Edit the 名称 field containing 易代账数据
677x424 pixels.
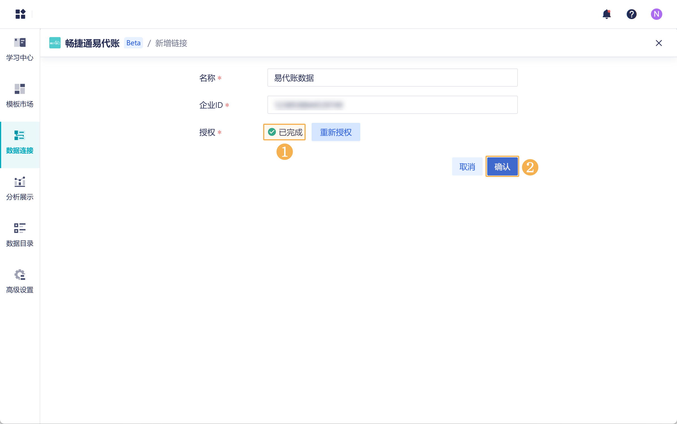pyautogui.click(x=392, y=78)
